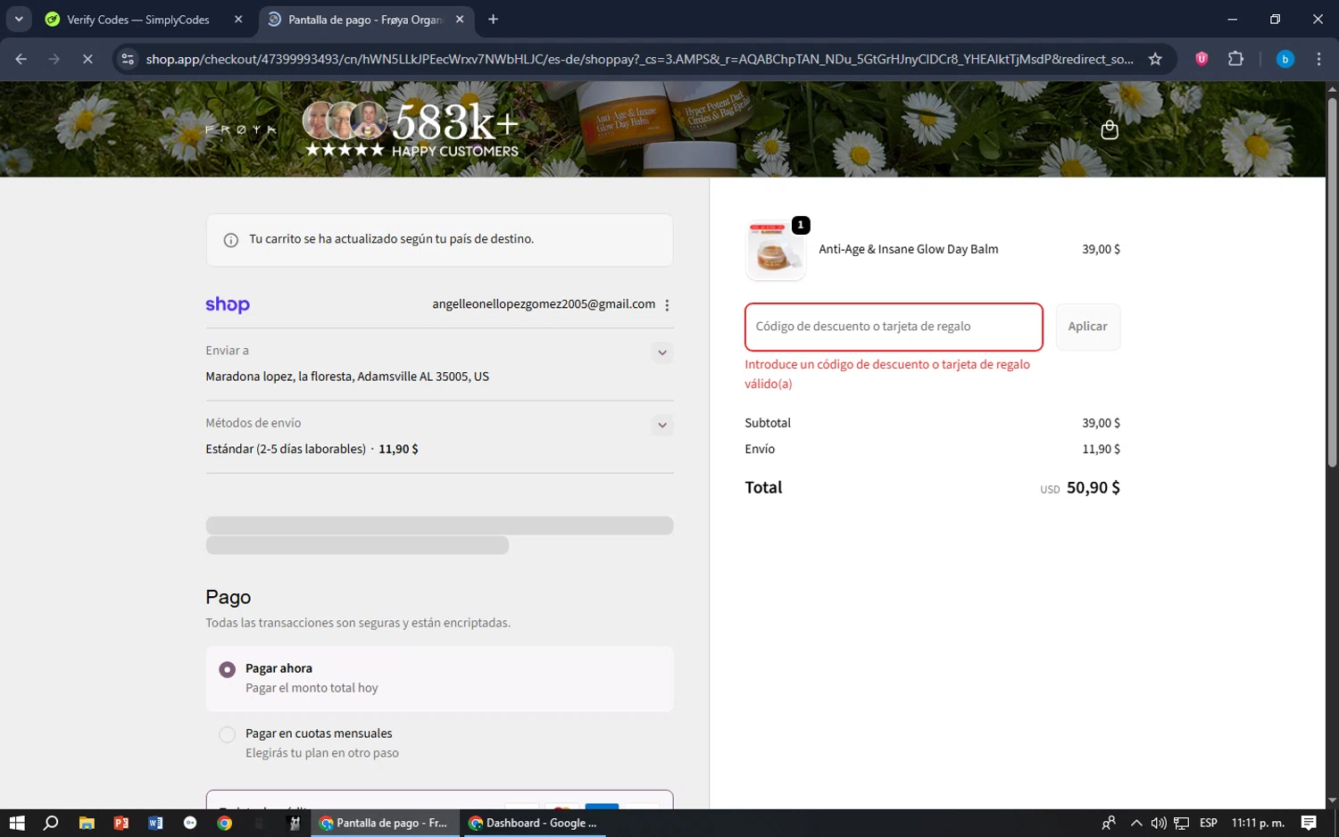The image size is (1339, 837).
Task: Open the three-dot menu beside the email
Action: [667, 305]
